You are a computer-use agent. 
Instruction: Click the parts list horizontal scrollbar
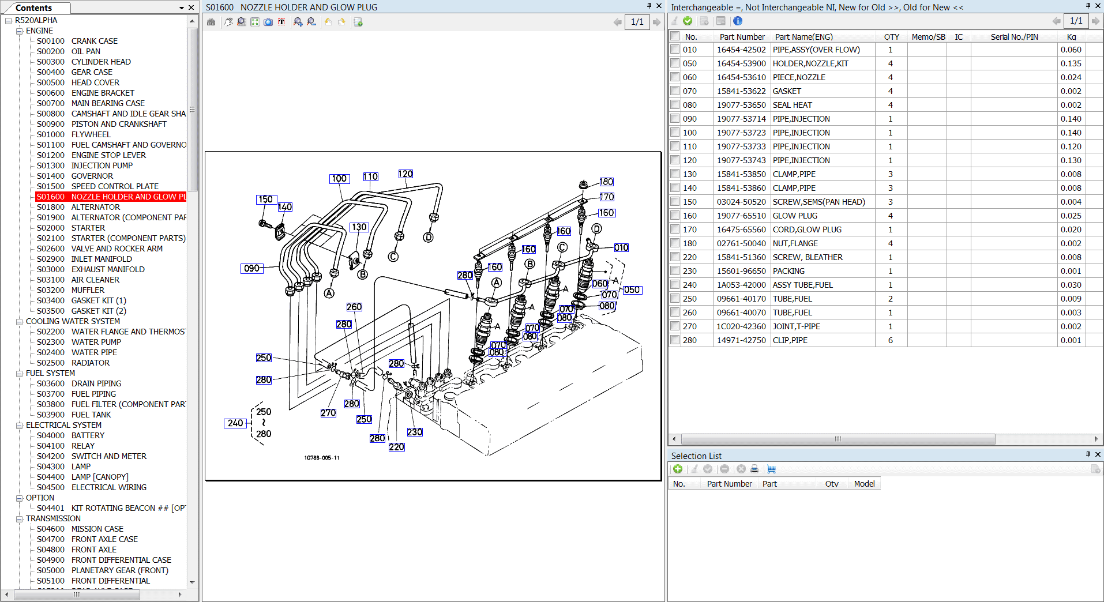838,439
